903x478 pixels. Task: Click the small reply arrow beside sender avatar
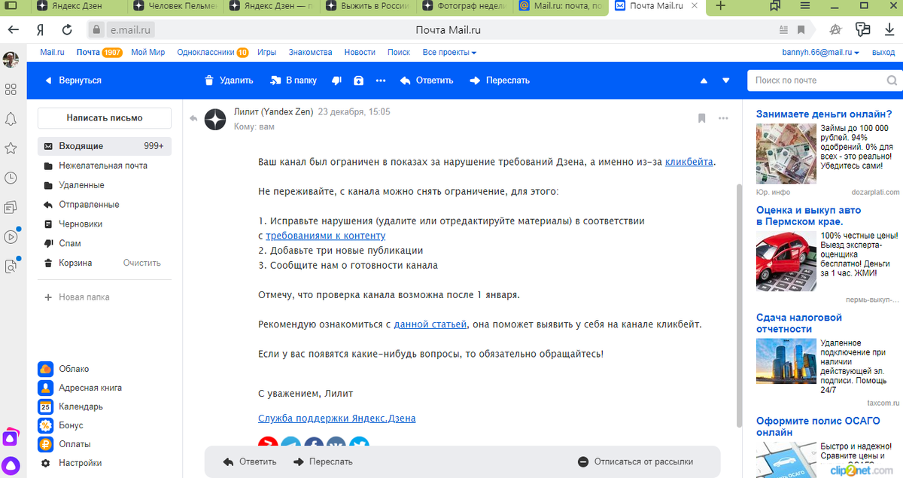pyautogui.click(x=193, y=118)
